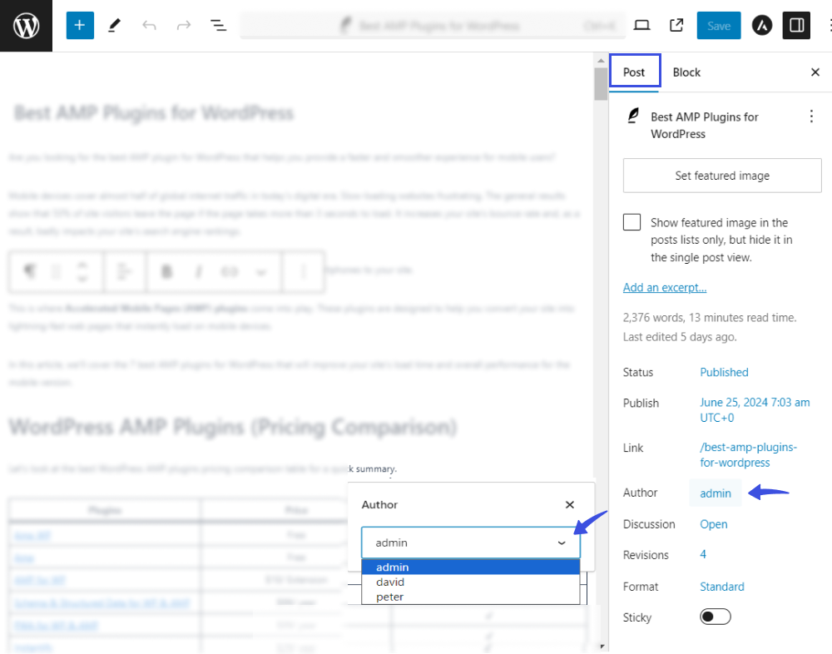Click the scrollbar down arrow
The image size is (832, 654).
click(x=602, y=646)
